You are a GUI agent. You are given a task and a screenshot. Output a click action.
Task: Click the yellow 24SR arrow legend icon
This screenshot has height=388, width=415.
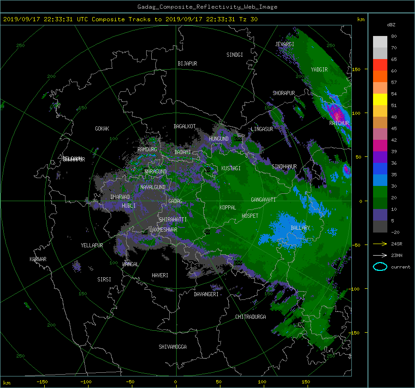click(x=380, y=244)
